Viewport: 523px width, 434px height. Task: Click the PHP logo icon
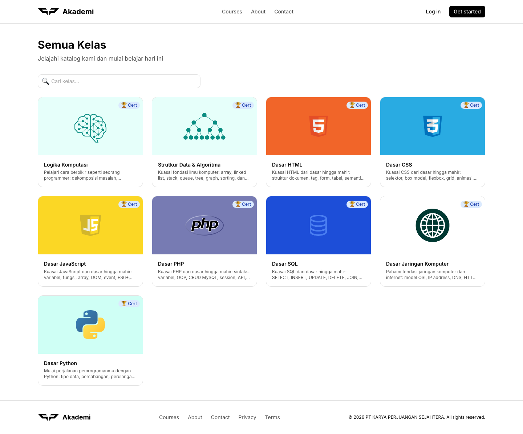point(204,225)
